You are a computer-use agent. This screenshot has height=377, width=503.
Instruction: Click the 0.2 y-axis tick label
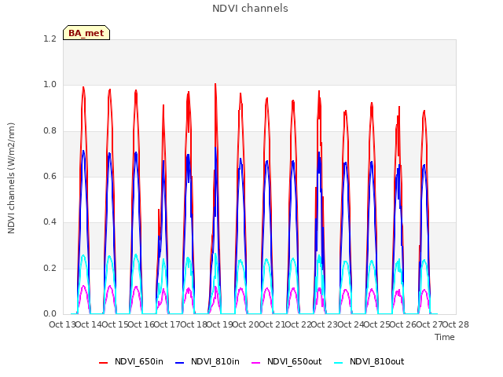click(50, 268)
